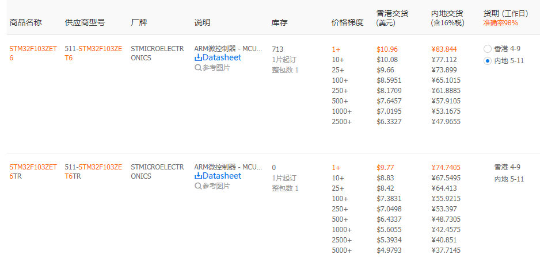View 参考图片 for the STM32F103ZET6 row

click(x=216, y=68)
